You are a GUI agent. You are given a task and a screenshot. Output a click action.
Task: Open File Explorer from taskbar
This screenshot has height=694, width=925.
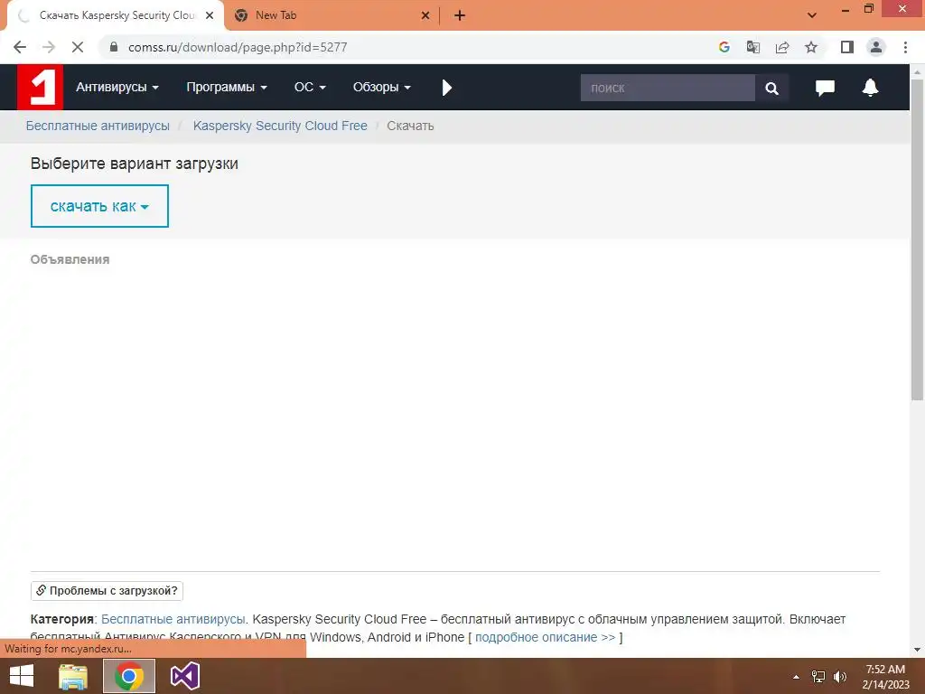click(x=74, y=676)
